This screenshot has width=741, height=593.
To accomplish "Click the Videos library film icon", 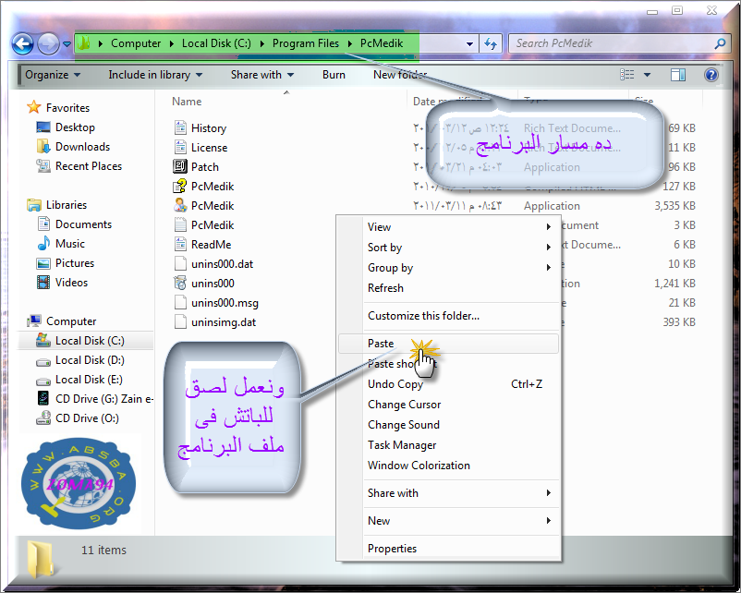I will [43, 282].
